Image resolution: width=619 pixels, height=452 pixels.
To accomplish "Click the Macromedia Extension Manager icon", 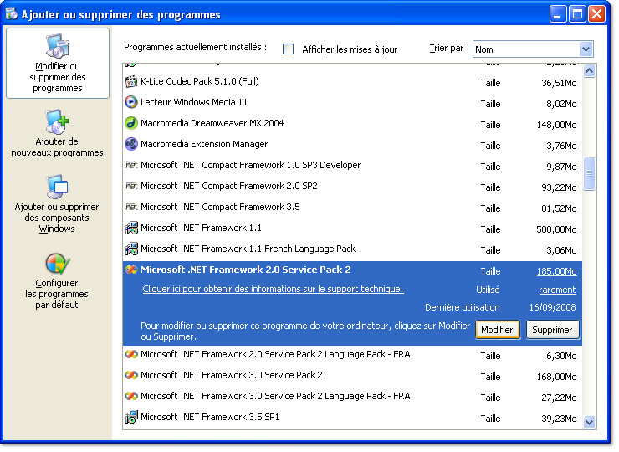I will [x=130, y=144].
